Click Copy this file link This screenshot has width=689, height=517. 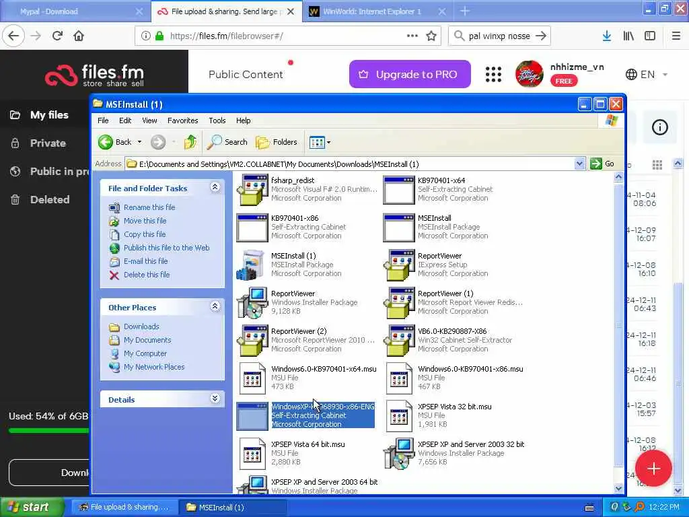click(x=145, y=234)
